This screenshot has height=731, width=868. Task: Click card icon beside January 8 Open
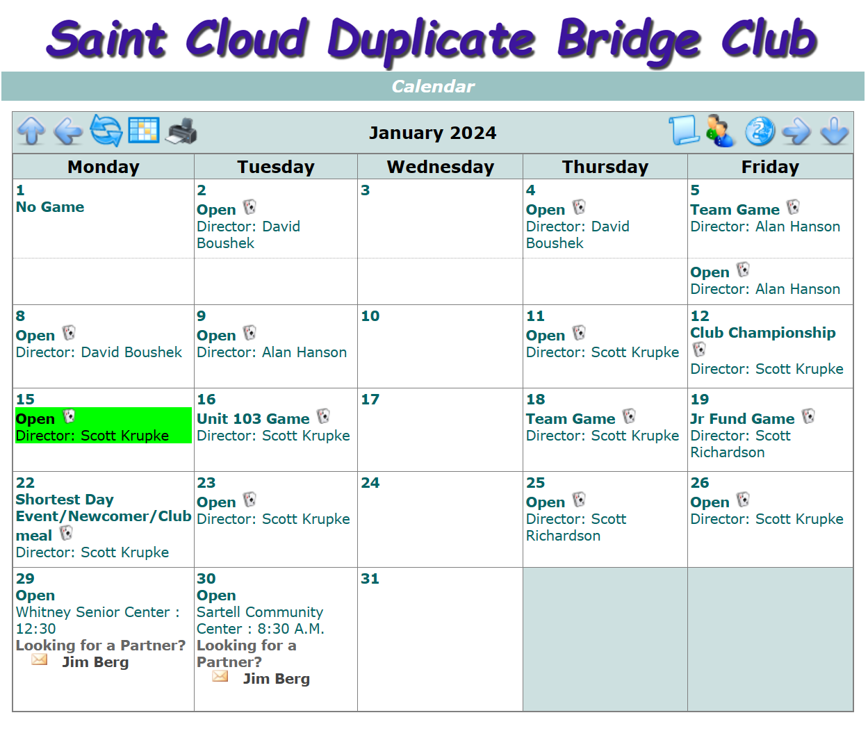69,333
